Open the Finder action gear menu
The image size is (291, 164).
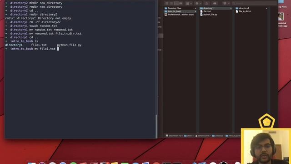[x=198, y=3]
